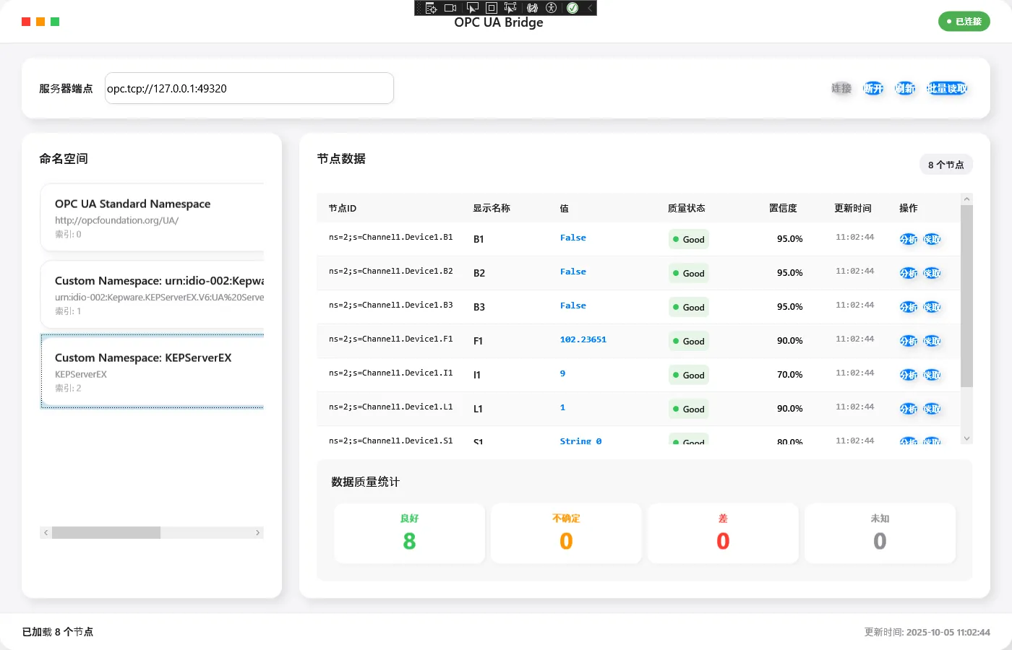This screenshot has height=650, width=1012.
Task: Click the 批量读取 batch read button
Action: point(947,88)
